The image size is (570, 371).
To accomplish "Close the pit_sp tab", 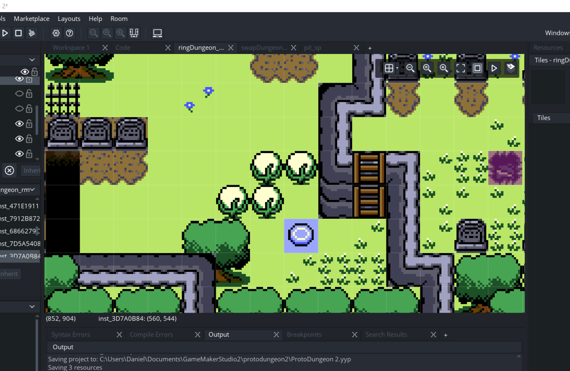I will tap(356, 48).
